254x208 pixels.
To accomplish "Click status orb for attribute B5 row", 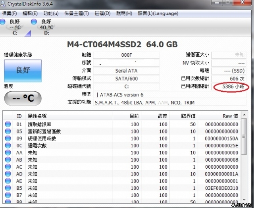I will 8,188.
